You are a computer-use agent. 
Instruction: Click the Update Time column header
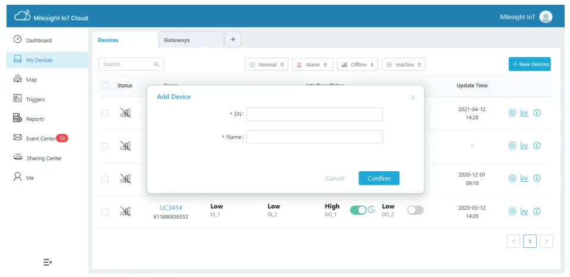point(472,86)
